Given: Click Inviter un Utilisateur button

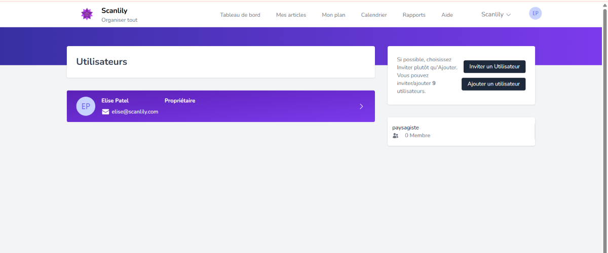Looking at the screenshot, I should coord(495,67).
